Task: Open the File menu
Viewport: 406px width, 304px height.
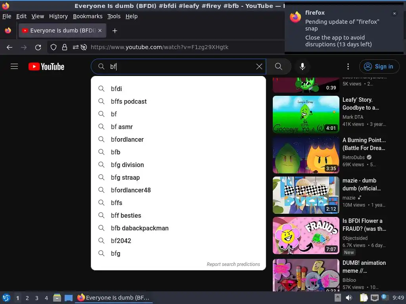Action: (7, 16)
